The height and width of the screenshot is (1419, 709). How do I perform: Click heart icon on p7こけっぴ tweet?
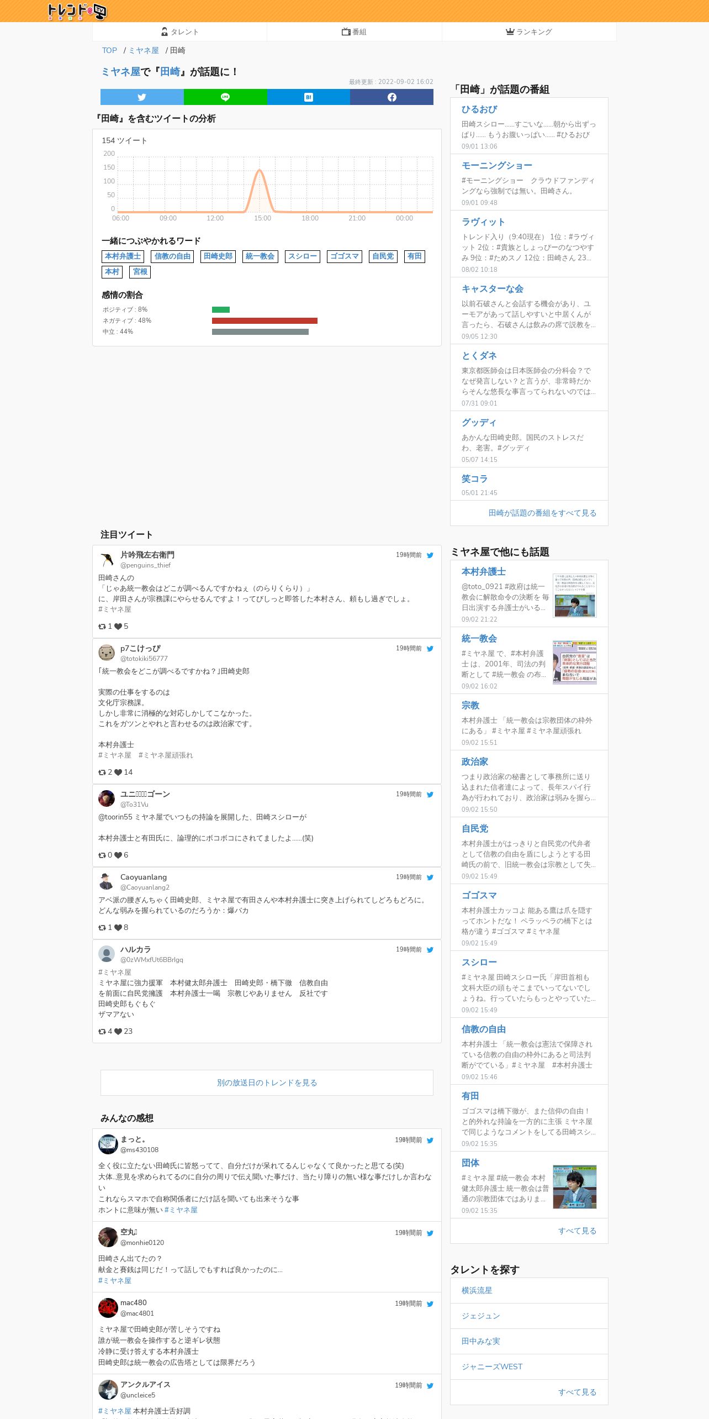[x=118, y=772]
